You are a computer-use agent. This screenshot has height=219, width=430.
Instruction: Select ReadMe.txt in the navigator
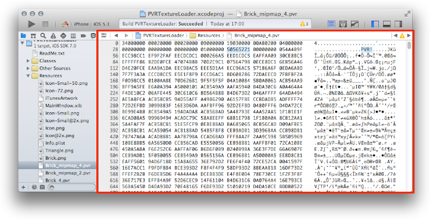click(52, 53)
